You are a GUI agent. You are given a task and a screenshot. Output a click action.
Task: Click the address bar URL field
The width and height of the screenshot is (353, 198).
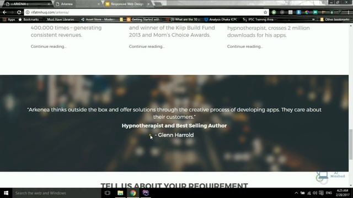[146, 12]
